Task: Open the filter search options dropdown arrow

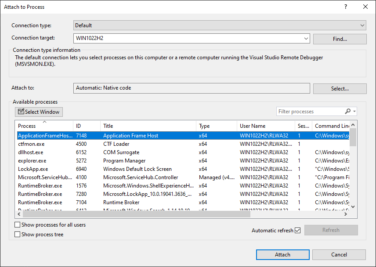Action: point(354,112)
